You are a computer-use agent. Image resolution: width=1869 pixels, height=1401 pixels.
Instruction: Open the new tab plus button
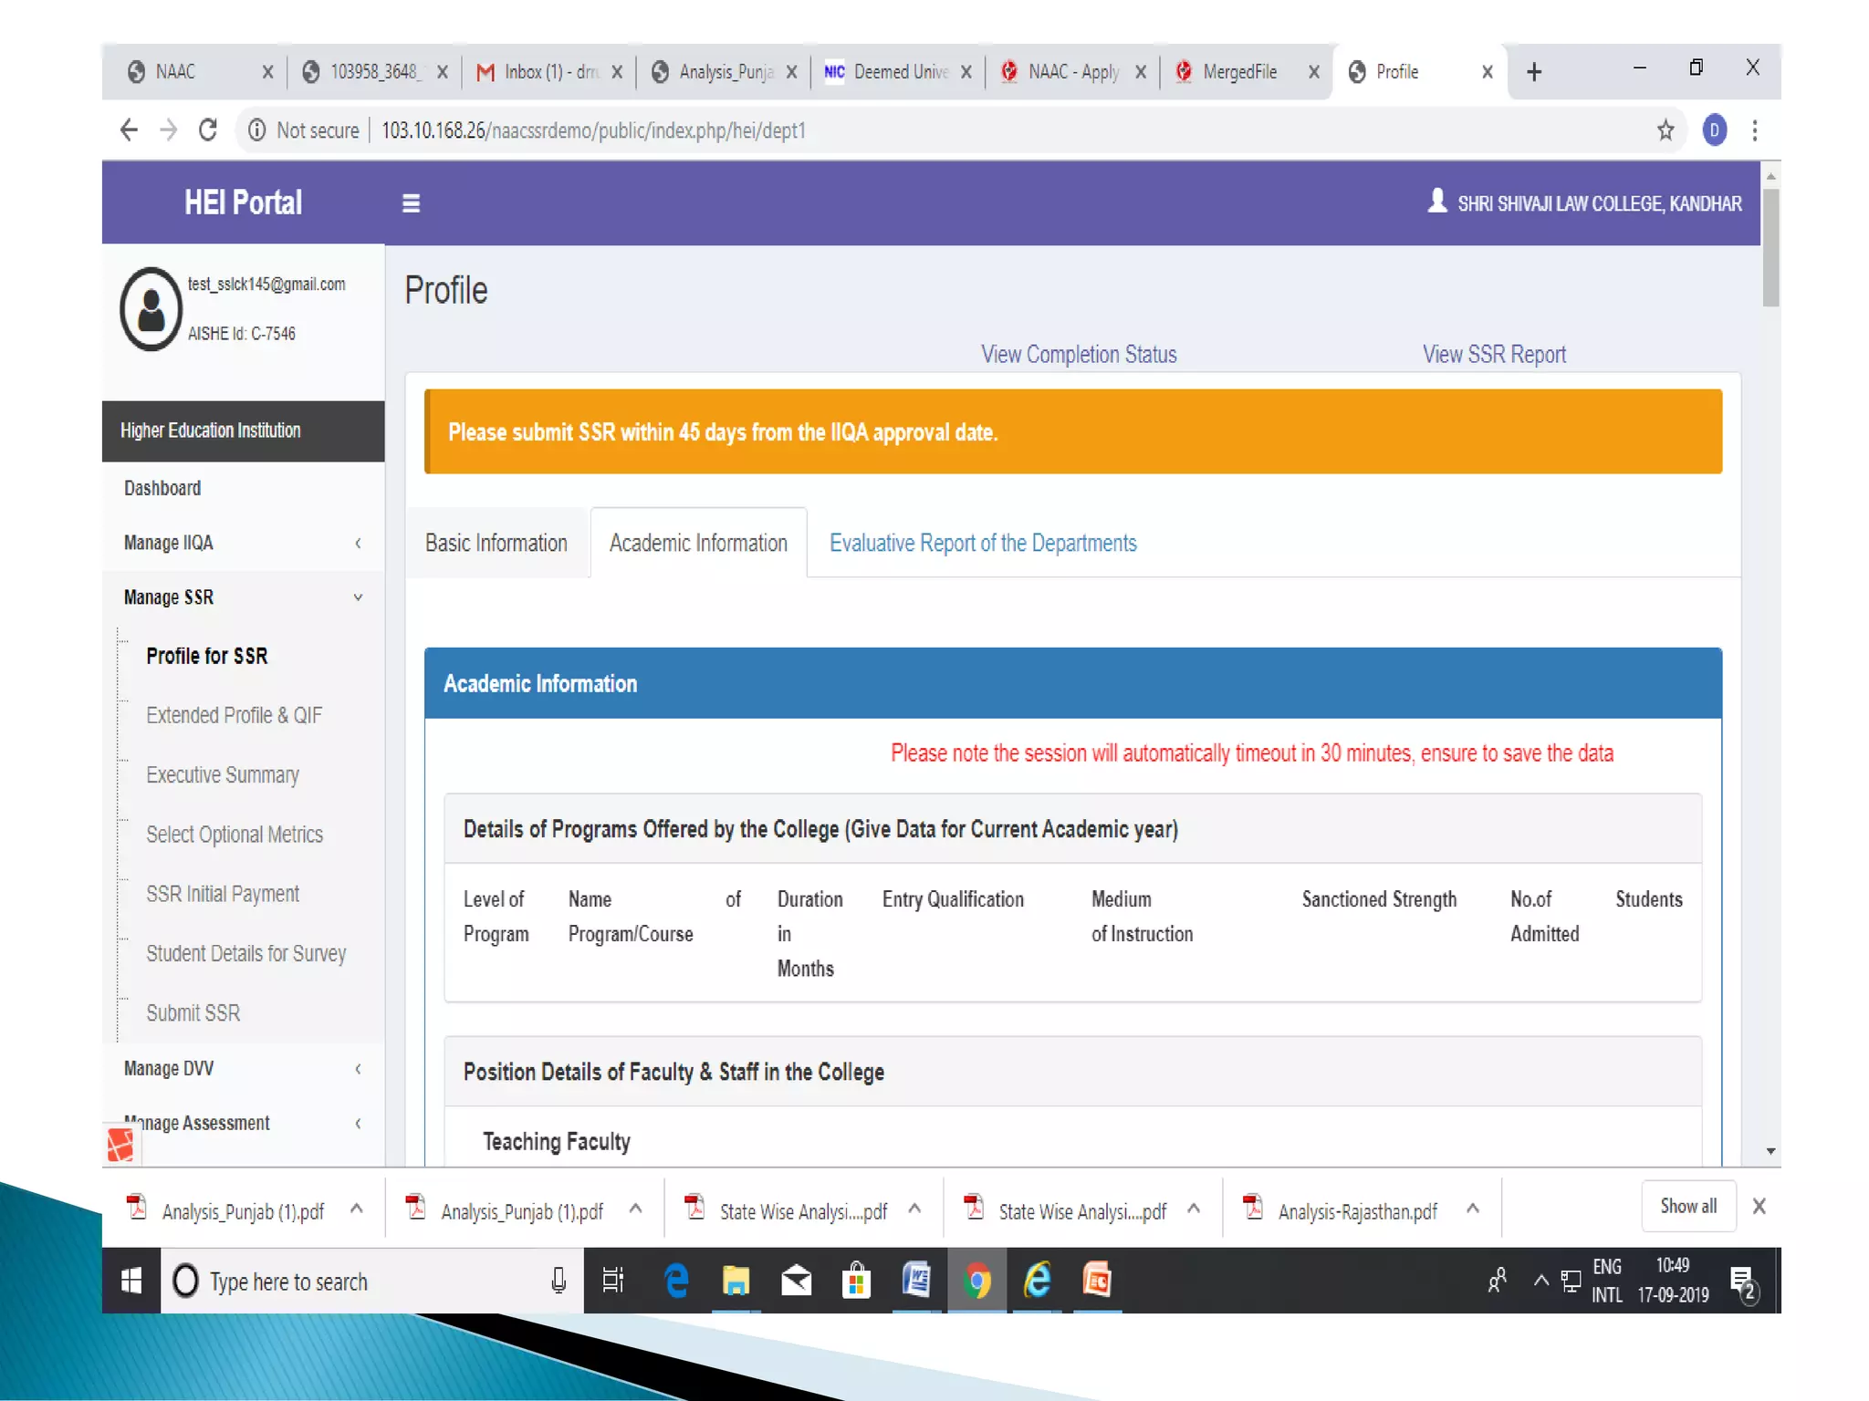[x=1534, y=72]
